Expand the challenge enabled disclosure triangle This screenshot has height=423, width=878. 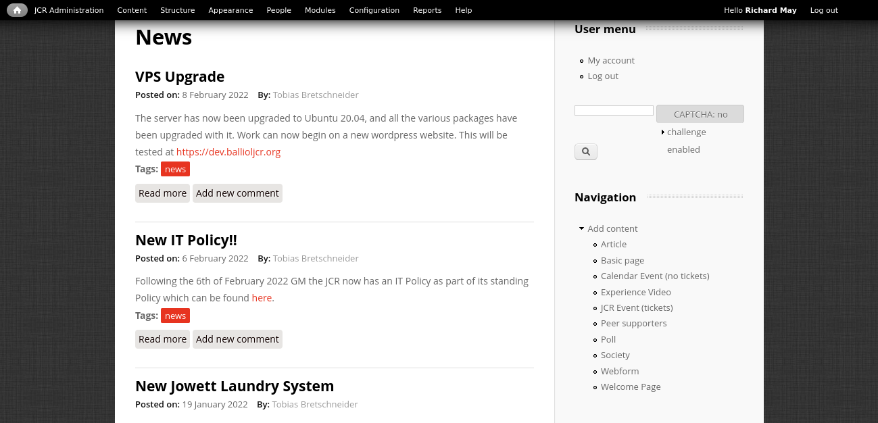(x=663, y=132)
